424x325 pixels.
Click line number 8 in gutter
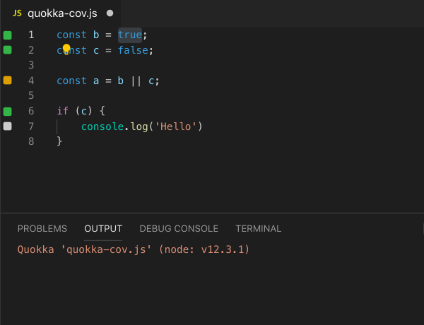pyautogui.click(x=31, y=141)
